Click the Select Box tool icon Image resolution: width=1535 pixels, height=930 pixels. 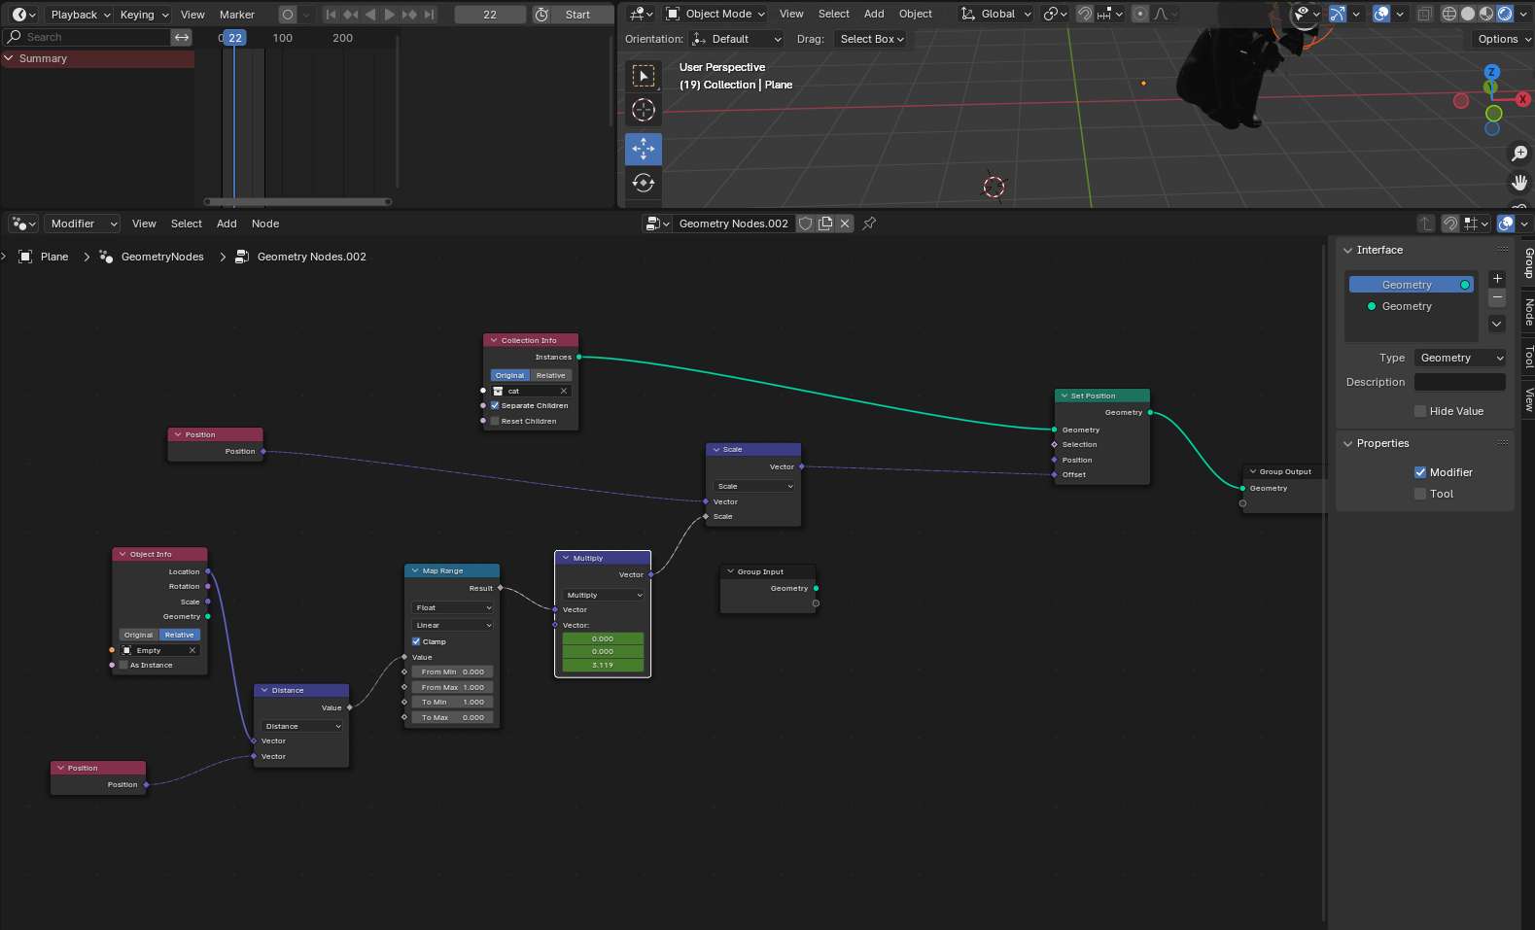643,76
